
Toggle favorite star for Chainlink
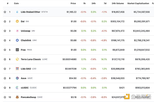[x=5, y=40]
